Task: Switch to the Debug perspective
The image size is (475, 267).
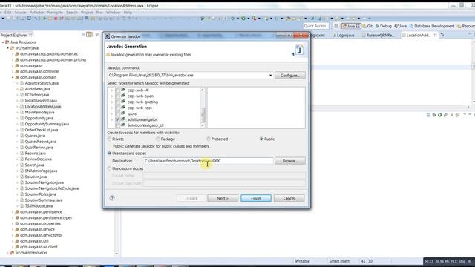Action: tap(383, 27)
